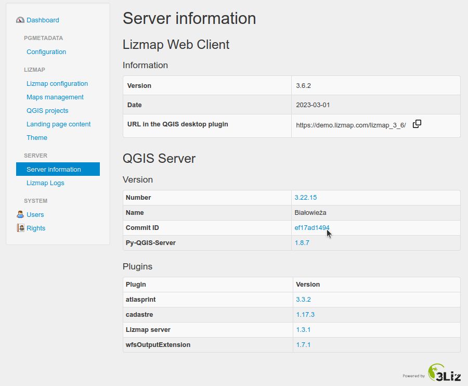Screen dimensions: 468x386
Task: Click the Lizmap server plugin name
Action: (148, 330)
